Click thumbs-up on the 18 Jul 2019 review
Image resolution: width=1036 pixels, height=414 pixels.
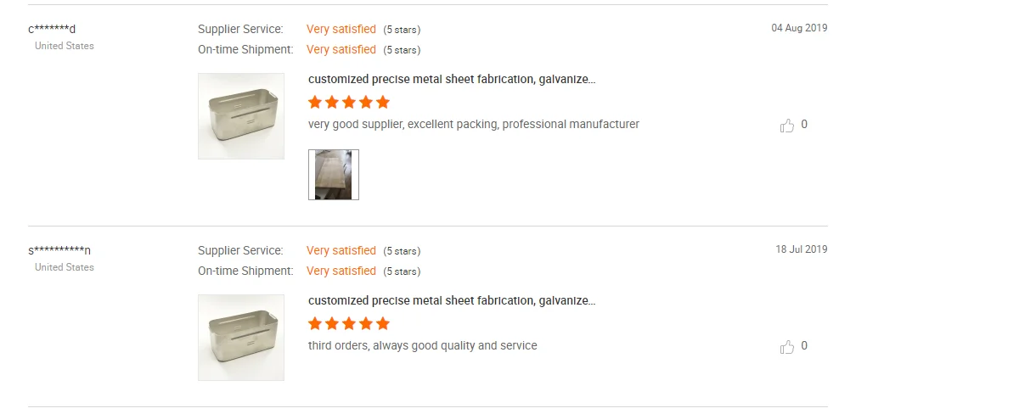[787, 347]
